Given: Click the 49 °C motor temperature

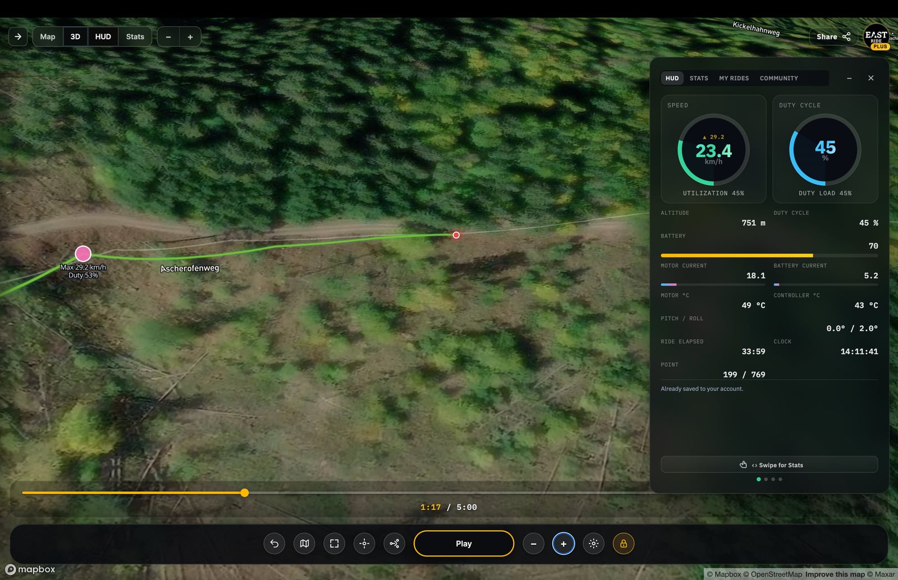Looking at the screenshot, I should [x=753, y=305].
